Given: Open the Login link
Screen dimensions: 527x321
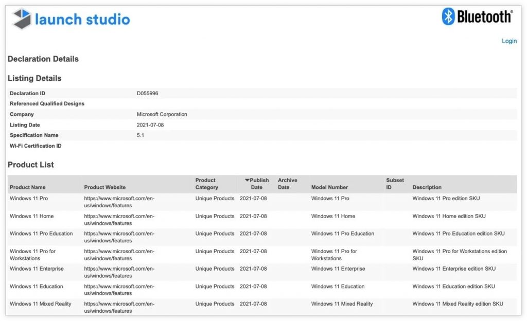Looking at the screenshot, I should [509, 41].
